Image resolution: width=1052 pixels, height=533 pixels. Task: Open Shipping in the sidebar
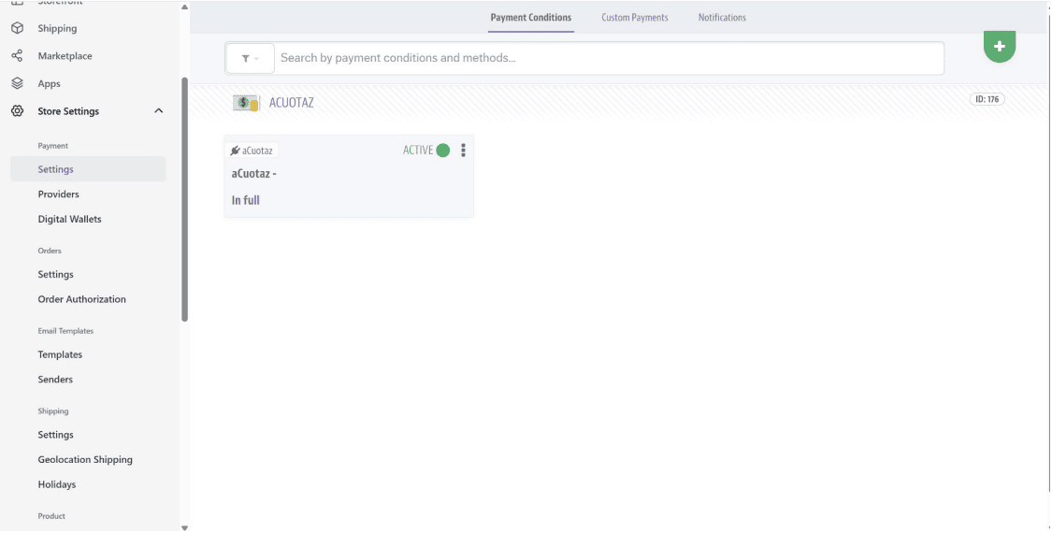coord(57,28)
